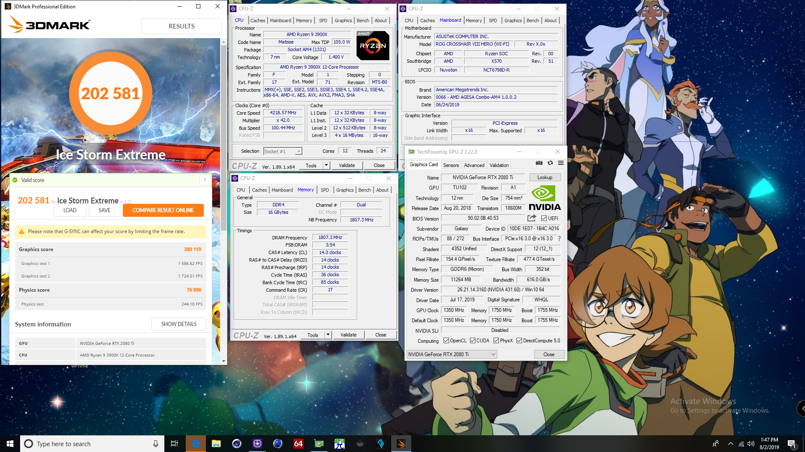805x452 pixels.
Task: Switch to GPU-Z Validation tab
Action: [499, 165]
